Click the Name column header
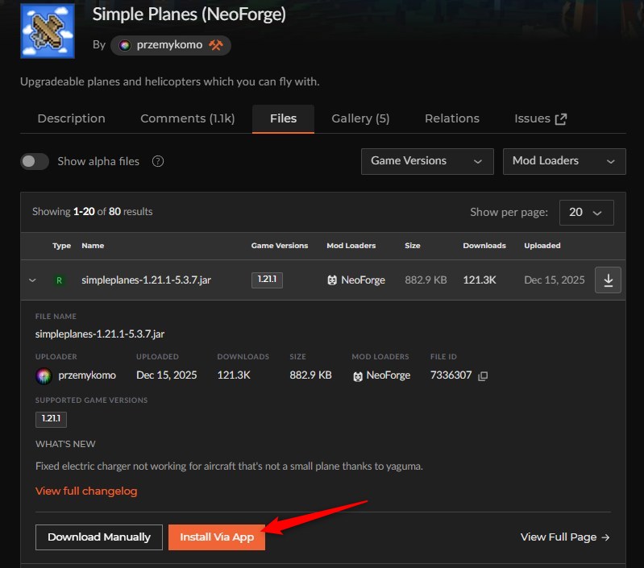The image size is (644, 568). [x=93, y=246]
